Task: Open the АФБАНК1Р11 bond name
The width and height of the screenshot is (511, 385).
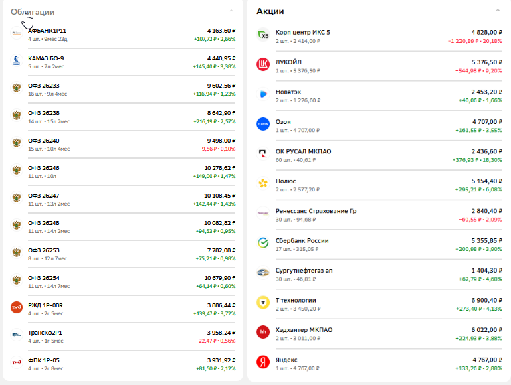Action: [x=47, y=31]
